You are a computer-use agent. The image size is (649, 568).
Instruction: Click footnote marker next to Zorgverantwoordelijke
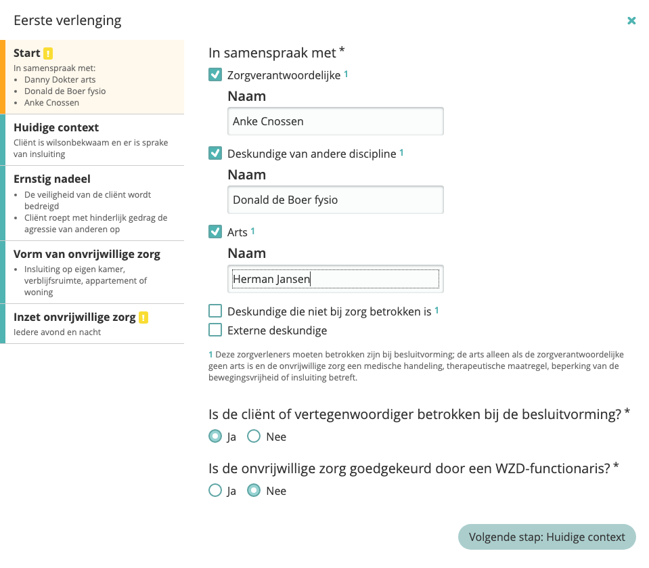tap(346, 74)
